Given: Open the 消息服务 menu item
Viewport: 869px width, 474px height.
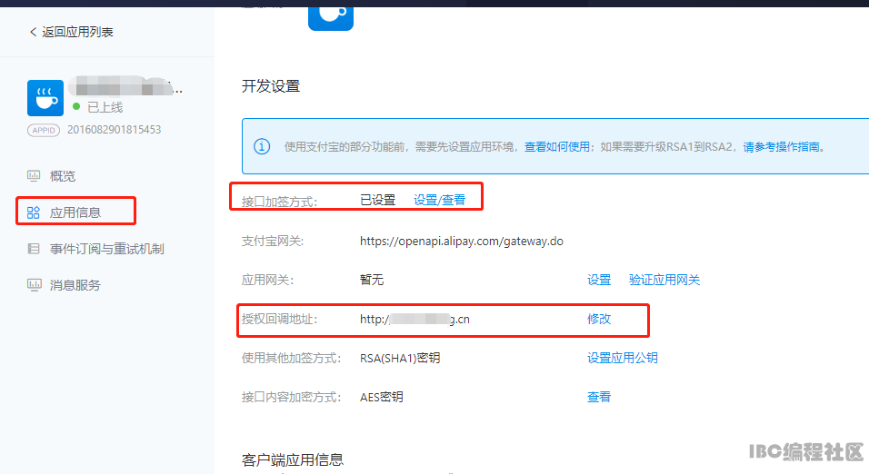Looking at the screenshot, I should [75, 285].
